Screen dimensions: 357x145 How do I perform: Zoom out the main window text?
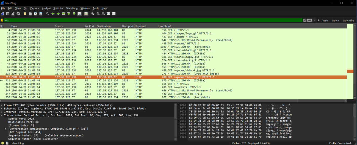click(98, 14)
